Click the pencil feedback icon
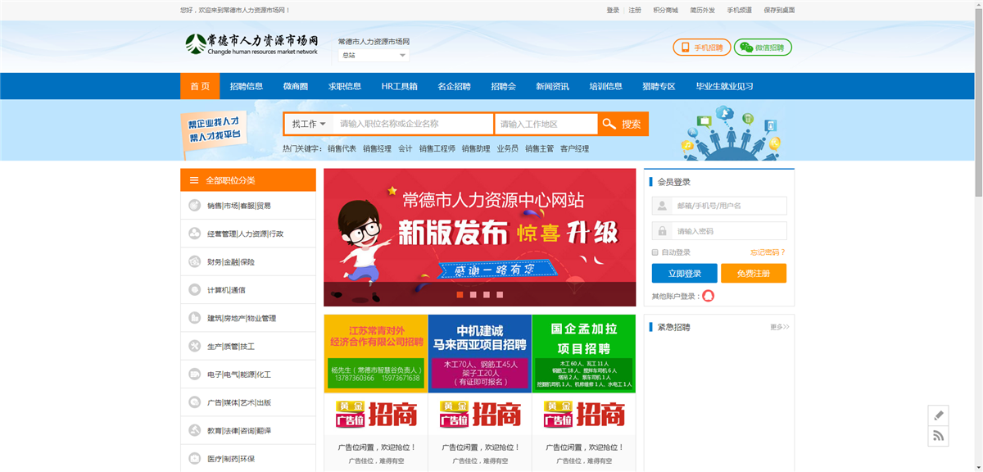The height and width of the screenshot is (472, 983). point(939,415)
